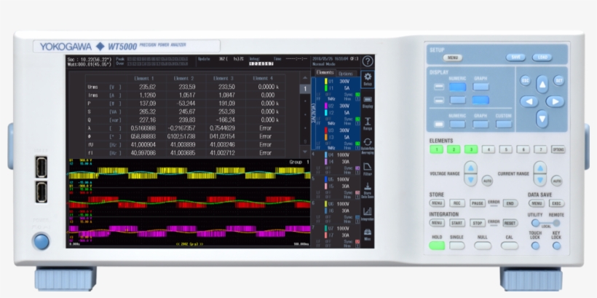Viewport: 597px width, 298px height.
Task: Enable the Element 6 key
Action: click(523, 149)
